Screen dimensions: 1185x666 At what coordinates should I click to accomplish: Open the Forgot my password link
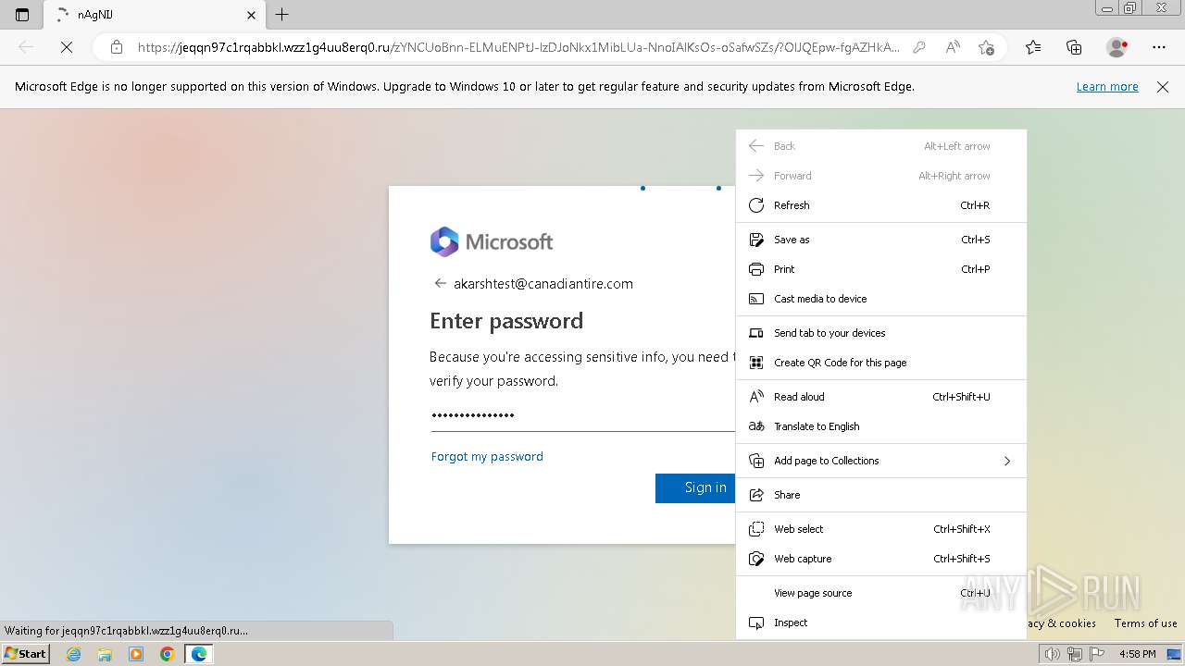(x=487, y=456)
